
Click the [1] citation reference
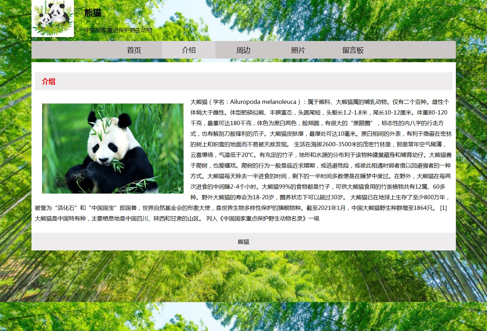click(443, 208)
